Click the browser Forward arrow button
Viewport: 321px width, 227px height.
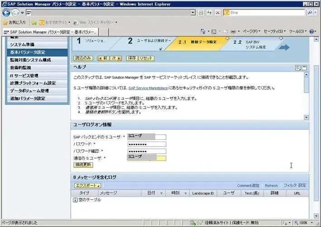tap(15, 13)
